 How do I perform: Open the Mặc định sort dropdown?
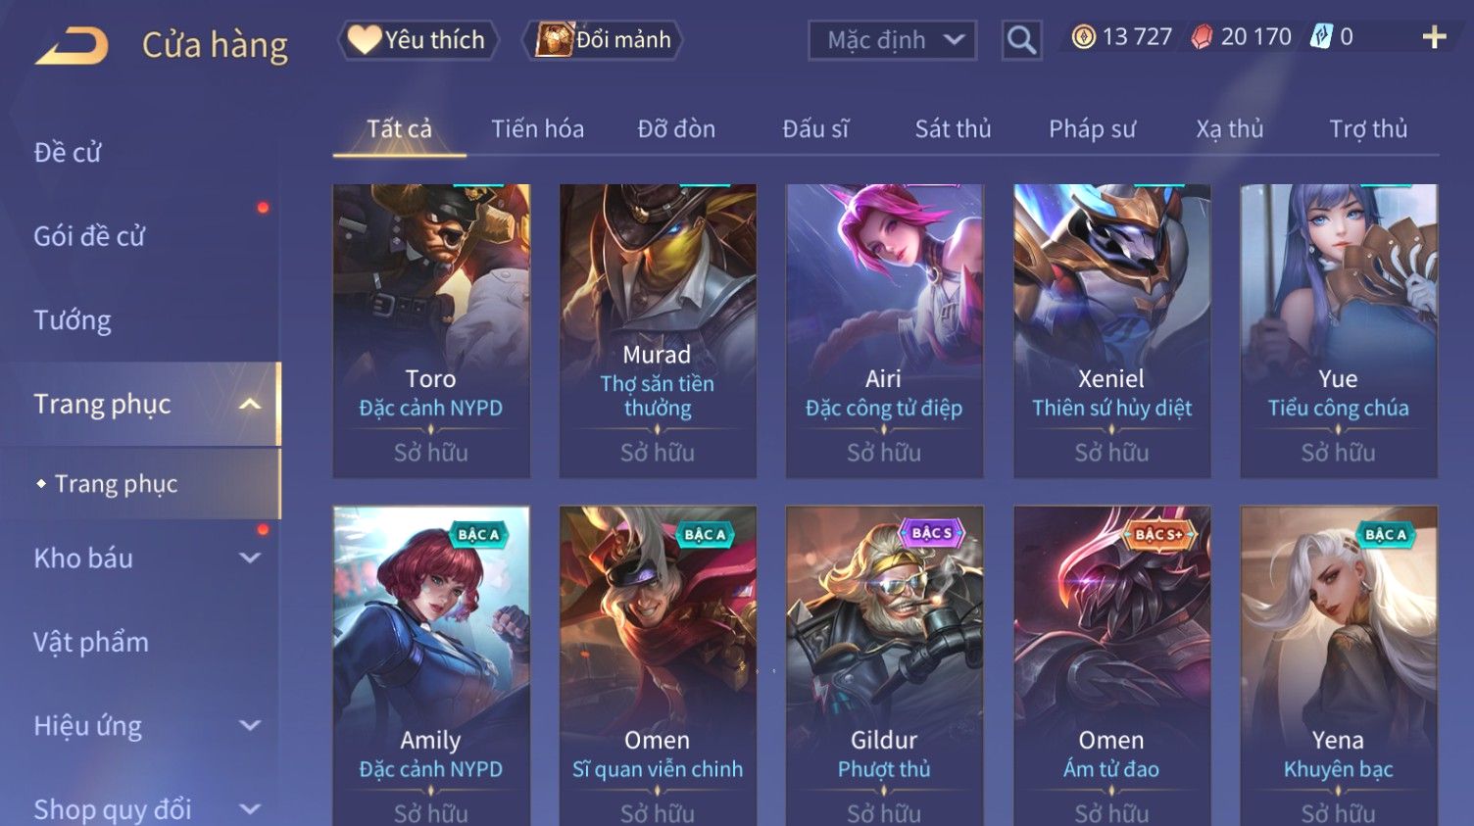click(x=892, y=40)
